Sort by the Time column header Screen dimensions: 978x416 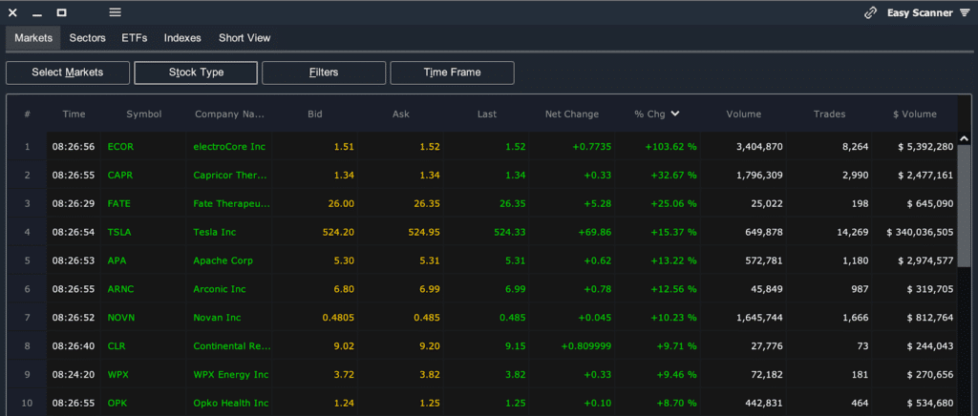point(74,114)
